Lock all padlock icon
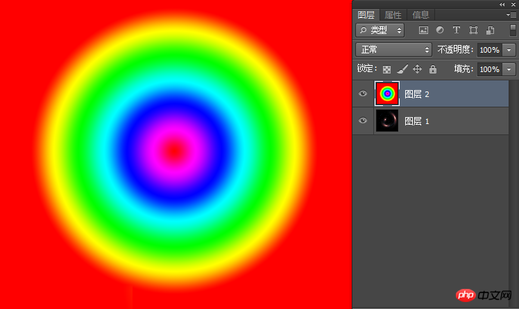 click(433, 69)
